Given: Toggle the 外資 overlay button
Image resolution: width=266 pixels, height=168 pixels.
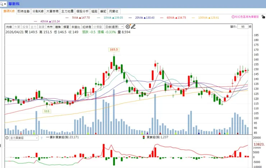Looking at the screenshot, I should pos(17,27).
